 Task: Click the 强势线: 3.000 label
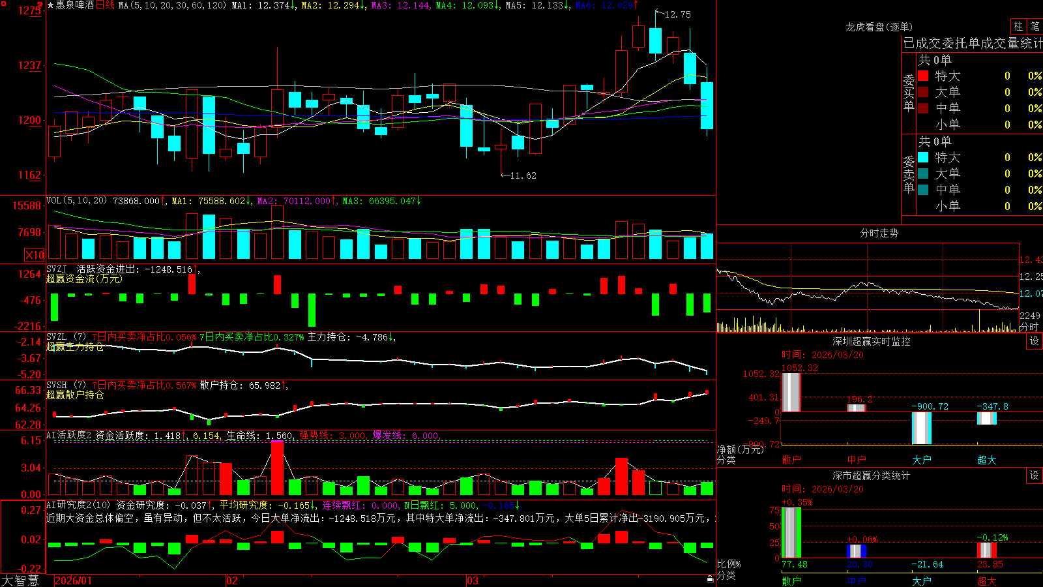tap(332, 436)
